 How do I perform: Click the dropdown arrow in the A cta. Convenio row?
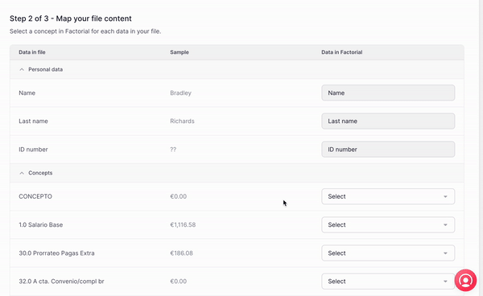point(445,282)
